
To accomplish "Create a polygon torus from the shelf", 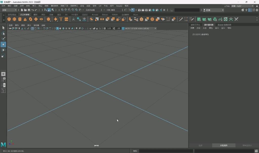I will point(31,19).
